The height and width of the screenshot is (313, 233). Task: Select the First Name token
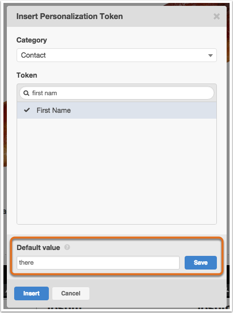click(117, 110)
